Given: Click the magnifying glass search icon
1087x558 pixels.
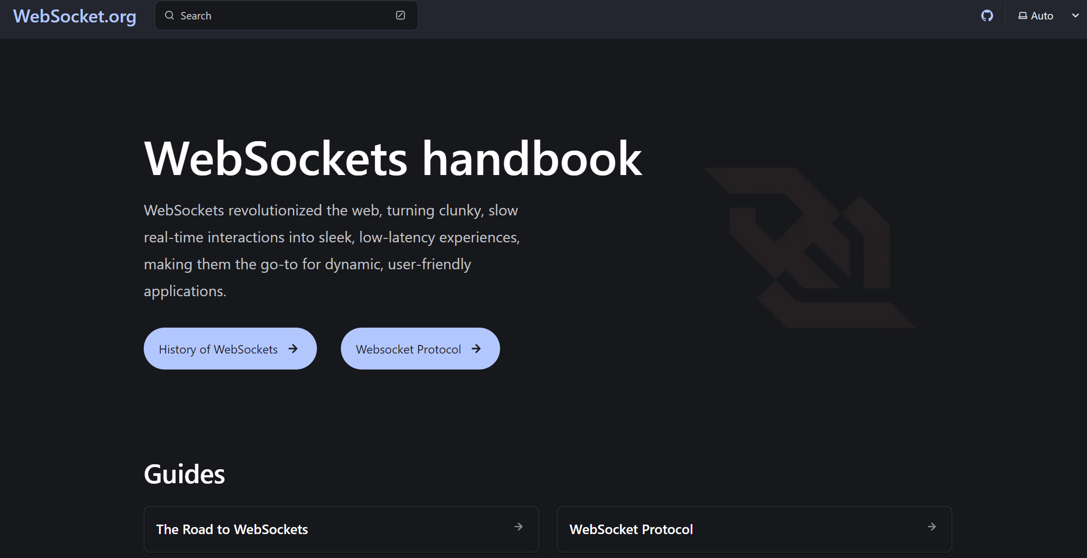Looking at the screenshot, I should [x=170, y=15].
